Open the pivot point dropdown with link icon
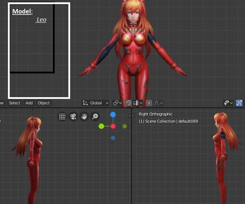 coord(117,103)
